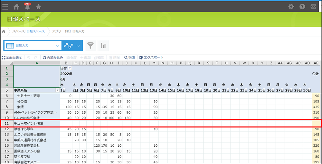The width and height of the screenshot is (322, 164).
Task: Click the よこい行政書士事務所 cell
Action: (37, 135)
